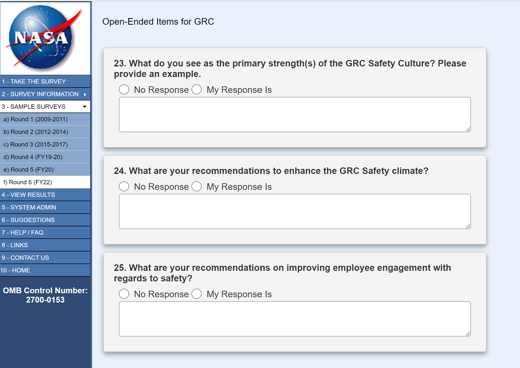520x368 pixels.
Task: Expand the Survey Information submenu arrow
Action: 85,94
